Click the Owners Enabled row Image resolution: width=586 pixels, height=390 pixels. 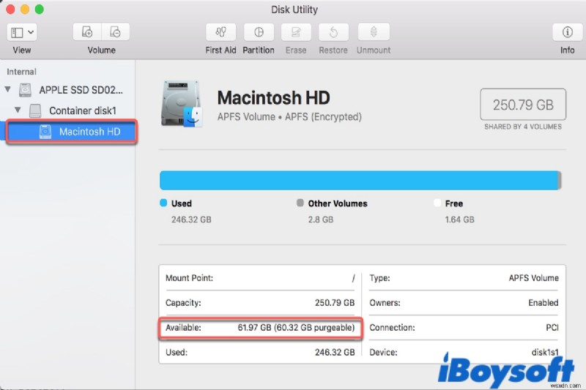(x=464, y=303)
